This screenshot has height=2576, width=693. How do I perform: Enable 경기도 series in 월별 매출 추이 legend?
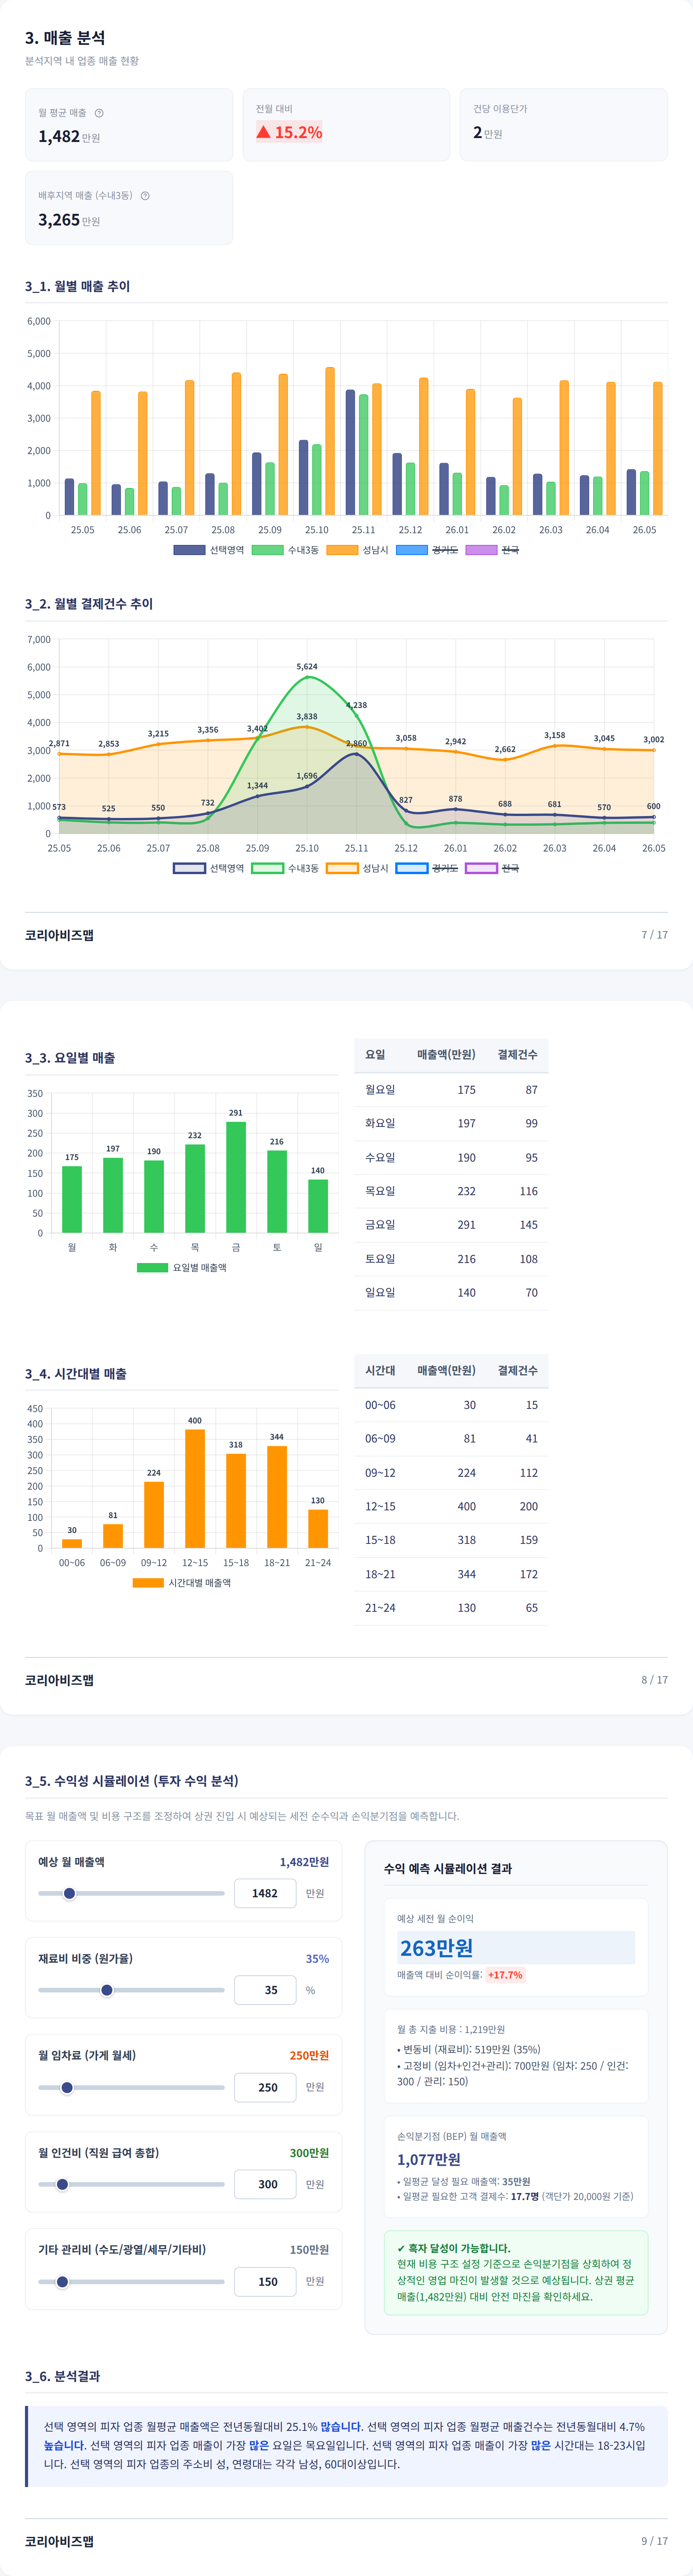pyautogui.click(x=427, y=550)
